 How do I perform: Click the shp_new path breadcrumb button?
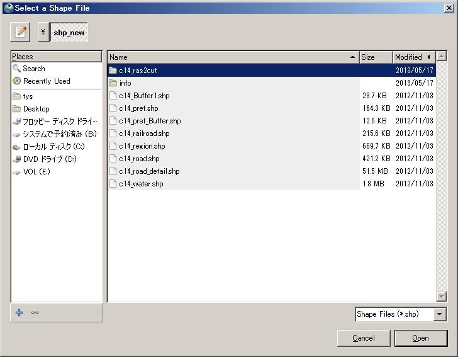69,32
